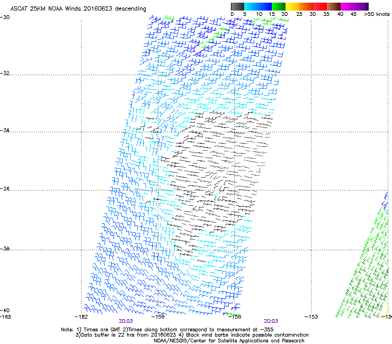Click the 'NOAA/NESDIS/Center for Satellite Applications and Research' credit
The width and height of the screenshot is (392, 344).
click(229, 341)
